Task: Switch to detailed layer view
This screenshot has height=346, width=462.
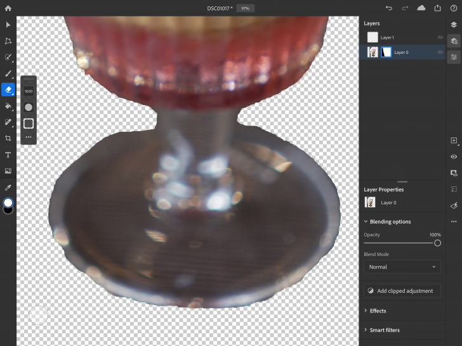Action: point(454,41)
